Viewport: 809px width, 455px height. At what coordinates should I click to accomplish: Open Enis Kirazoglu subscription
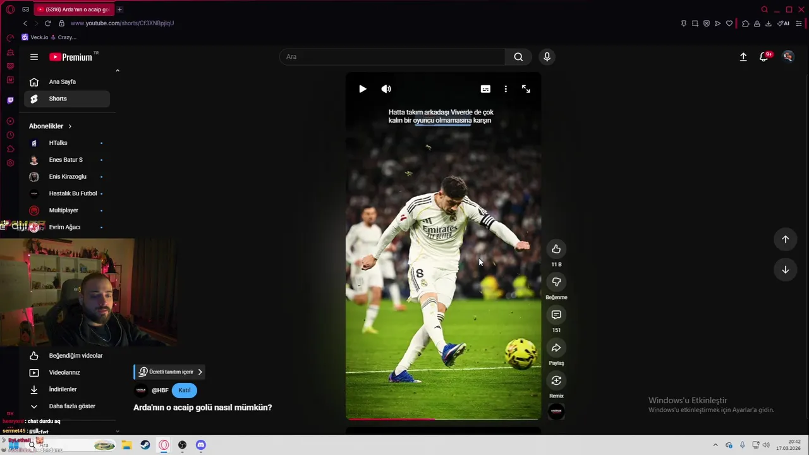point(67,177)
